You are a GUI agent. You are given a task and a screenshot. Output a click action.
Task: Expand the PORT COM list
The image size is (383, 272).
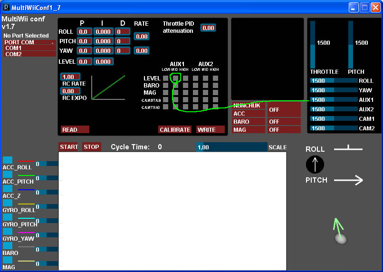(30, 42)
